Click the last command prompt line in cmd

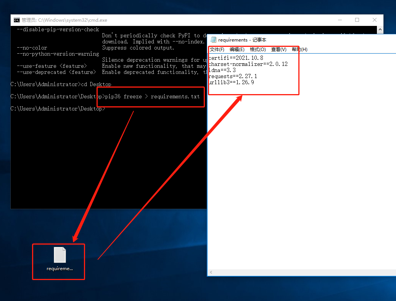coord(58,109)
